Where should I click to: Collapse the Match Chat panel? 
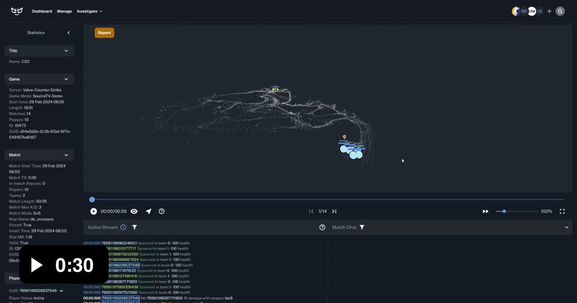(x=567, y=227)
